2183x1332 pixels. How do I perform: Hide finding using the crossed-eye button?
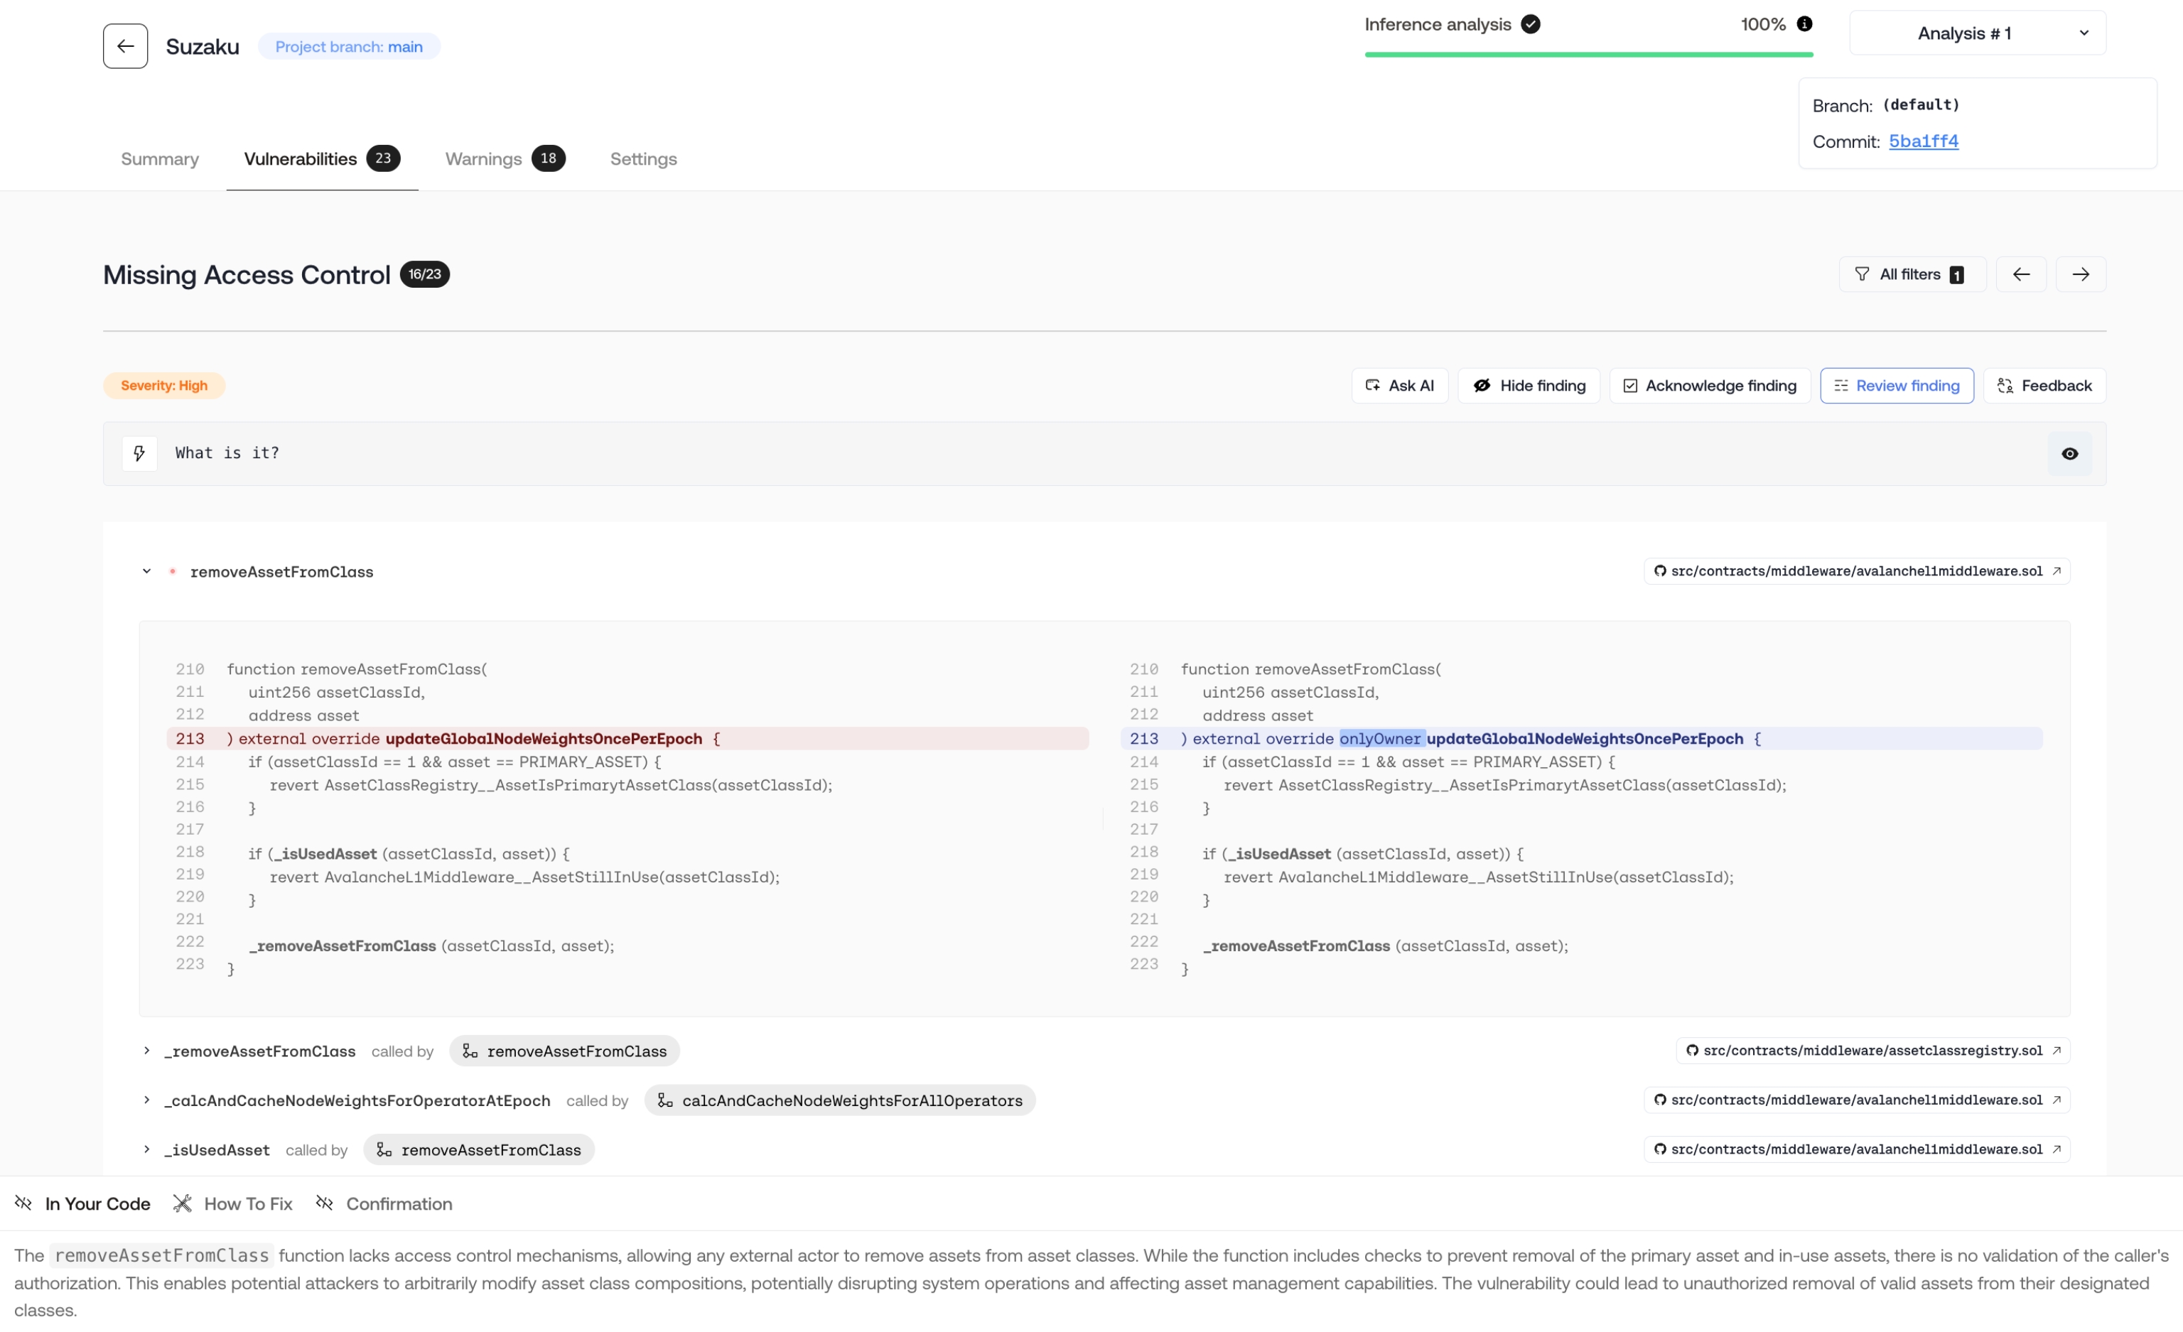coord(1529,385)
